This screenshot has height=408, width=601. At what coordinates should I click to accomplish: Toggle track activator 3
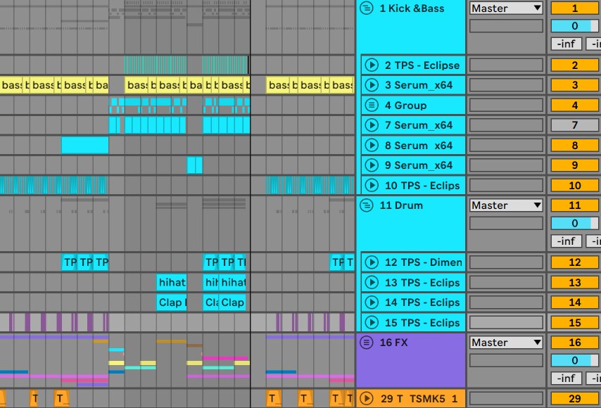click(575, 85)
